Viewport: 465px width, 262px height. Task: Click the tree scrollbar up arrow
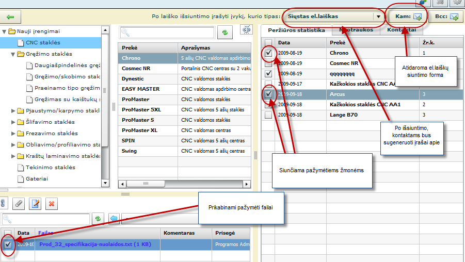[105, 30]
